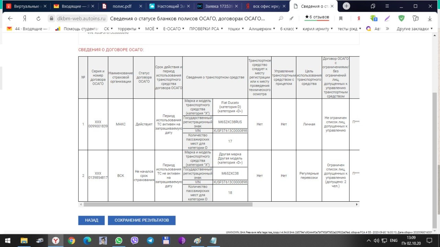Open the browser hamburger menu
The height and width of the screenshot is (247, 440).
tap(387, 6)
